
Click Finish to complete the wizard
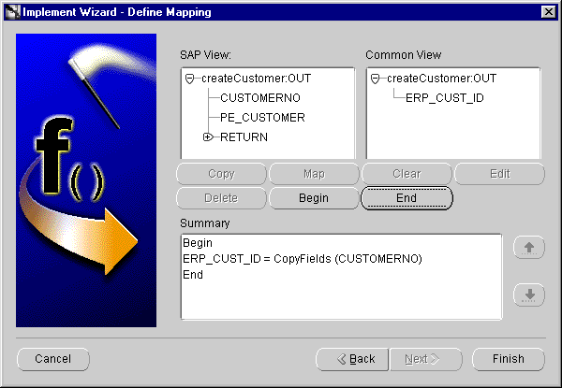508,359
